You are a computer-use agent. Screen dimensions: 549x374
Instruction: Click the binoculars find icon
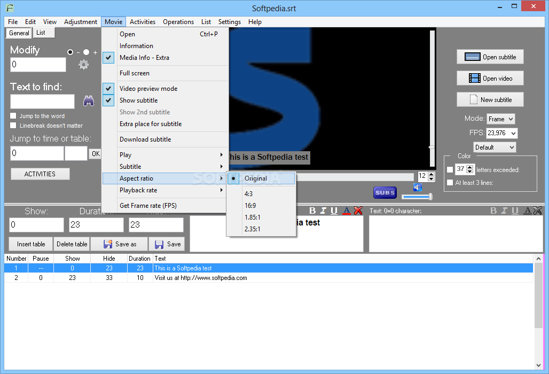click(89, 101)
